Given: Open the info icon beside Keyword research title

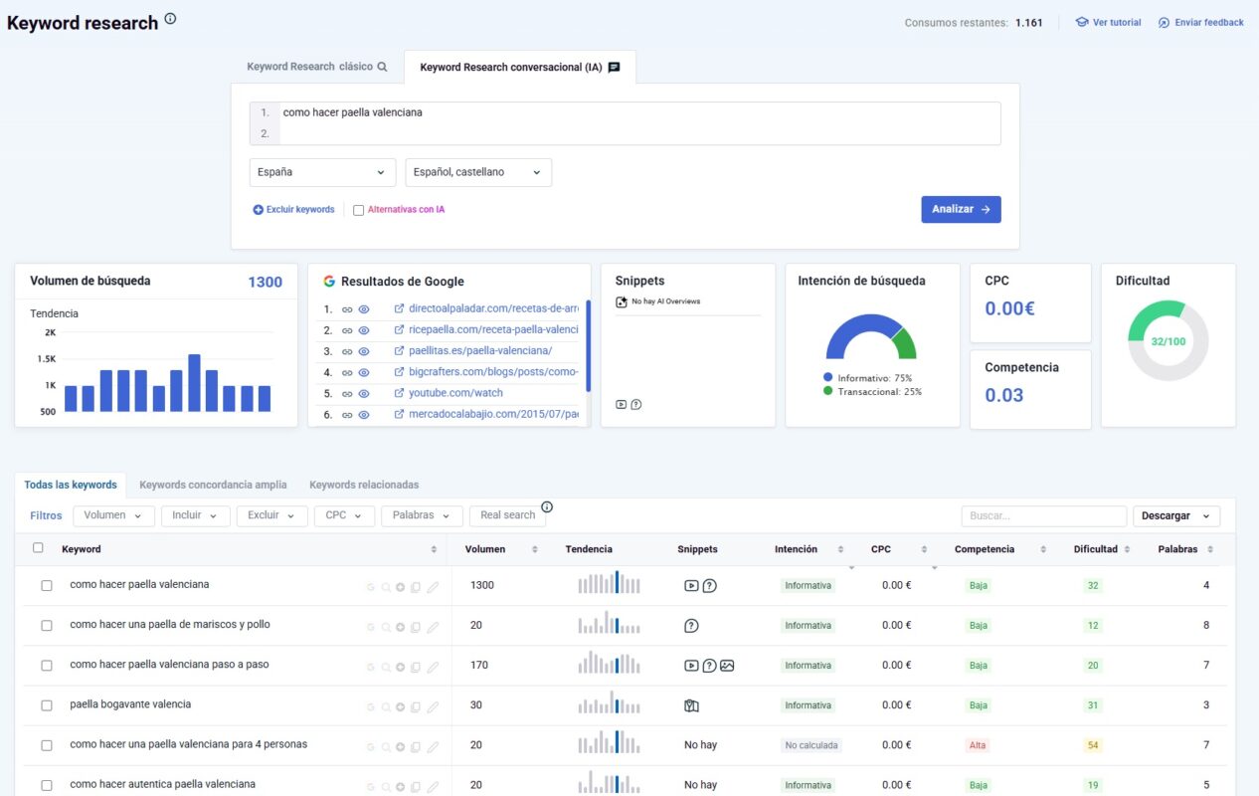Looking at the screenshot, I should 170,18.
